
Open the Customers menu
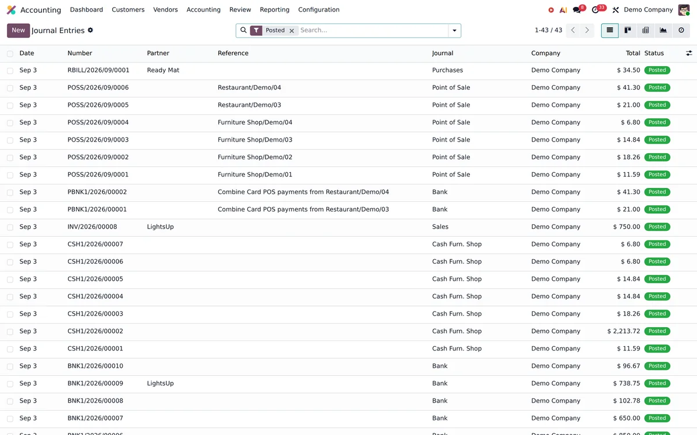pos(128,10)
